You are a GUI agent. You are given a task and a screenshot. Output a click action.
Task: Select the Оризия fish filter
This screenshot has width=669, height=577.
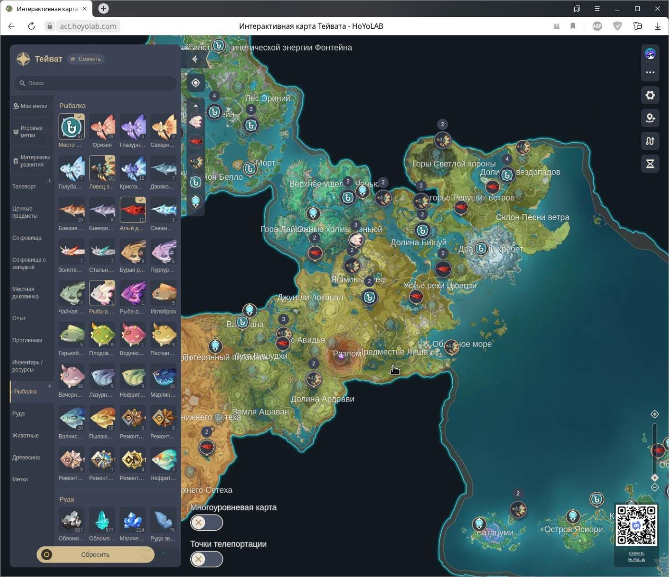coord(102,127)
